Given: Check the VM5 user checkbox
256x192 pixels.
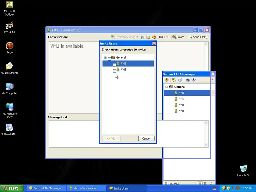Looking at the screenshot, I should (114, 65).
